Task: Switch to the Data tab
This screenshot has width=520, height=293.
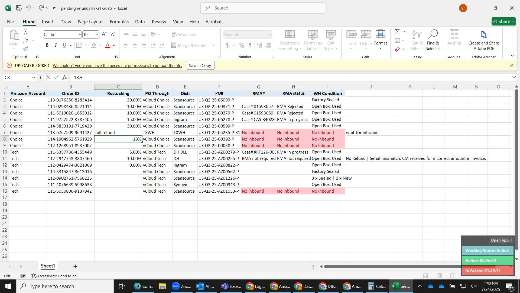Action: click(x=140, y=22)
